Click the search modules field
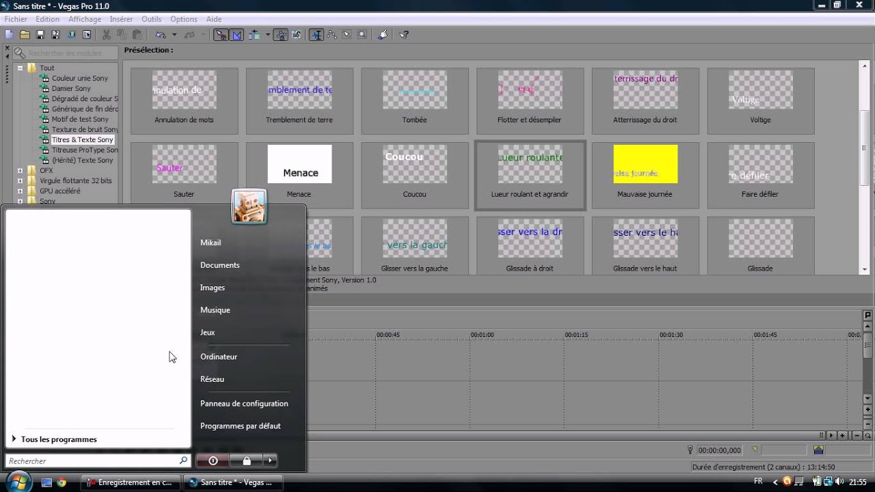The height and width of the screenshot is (492, 875). [65, 53]
